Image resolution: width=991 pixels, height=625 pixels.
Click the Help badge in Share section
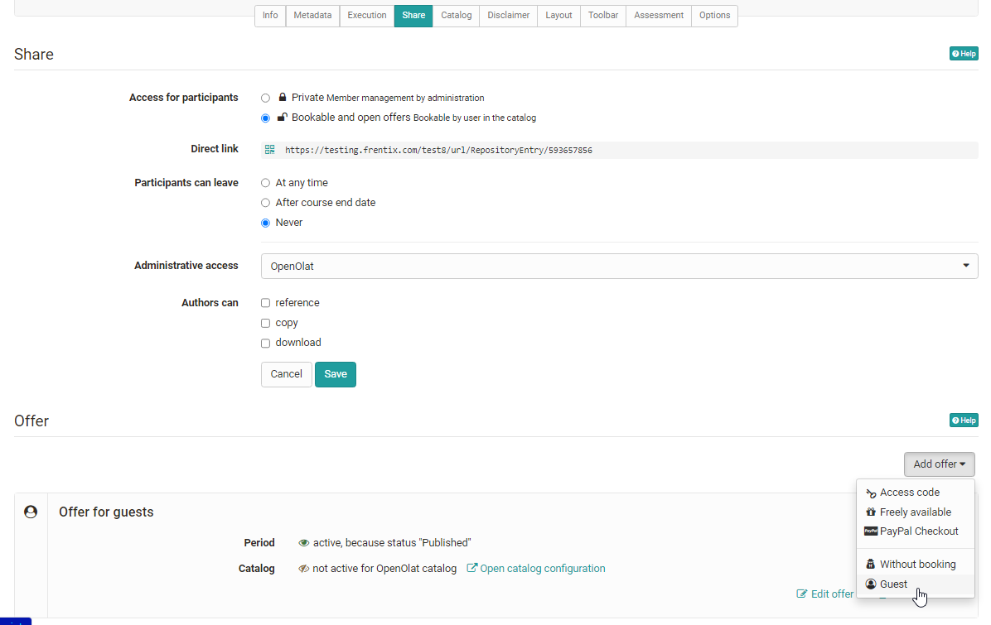point(964,54)
